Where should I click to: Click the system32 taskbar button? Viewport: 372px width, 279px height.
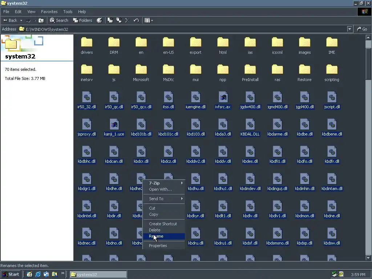coord(98,275)
